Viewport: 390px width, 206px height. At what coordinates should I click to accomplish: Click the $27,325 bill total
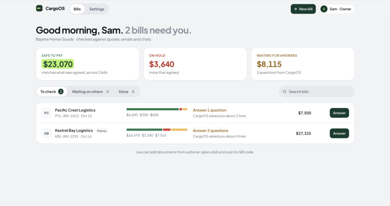[303, 133]
